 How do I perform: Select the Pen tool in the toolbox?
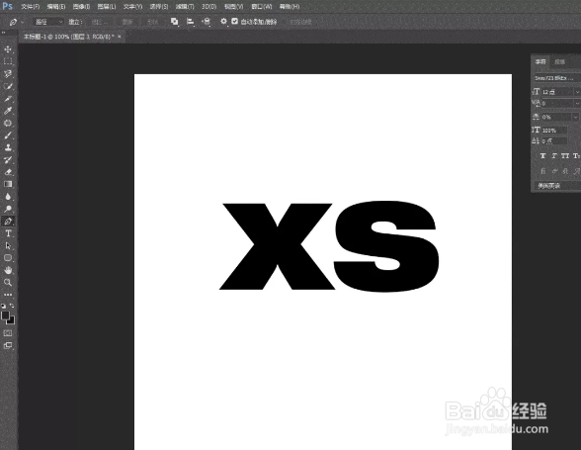point(8,222)
